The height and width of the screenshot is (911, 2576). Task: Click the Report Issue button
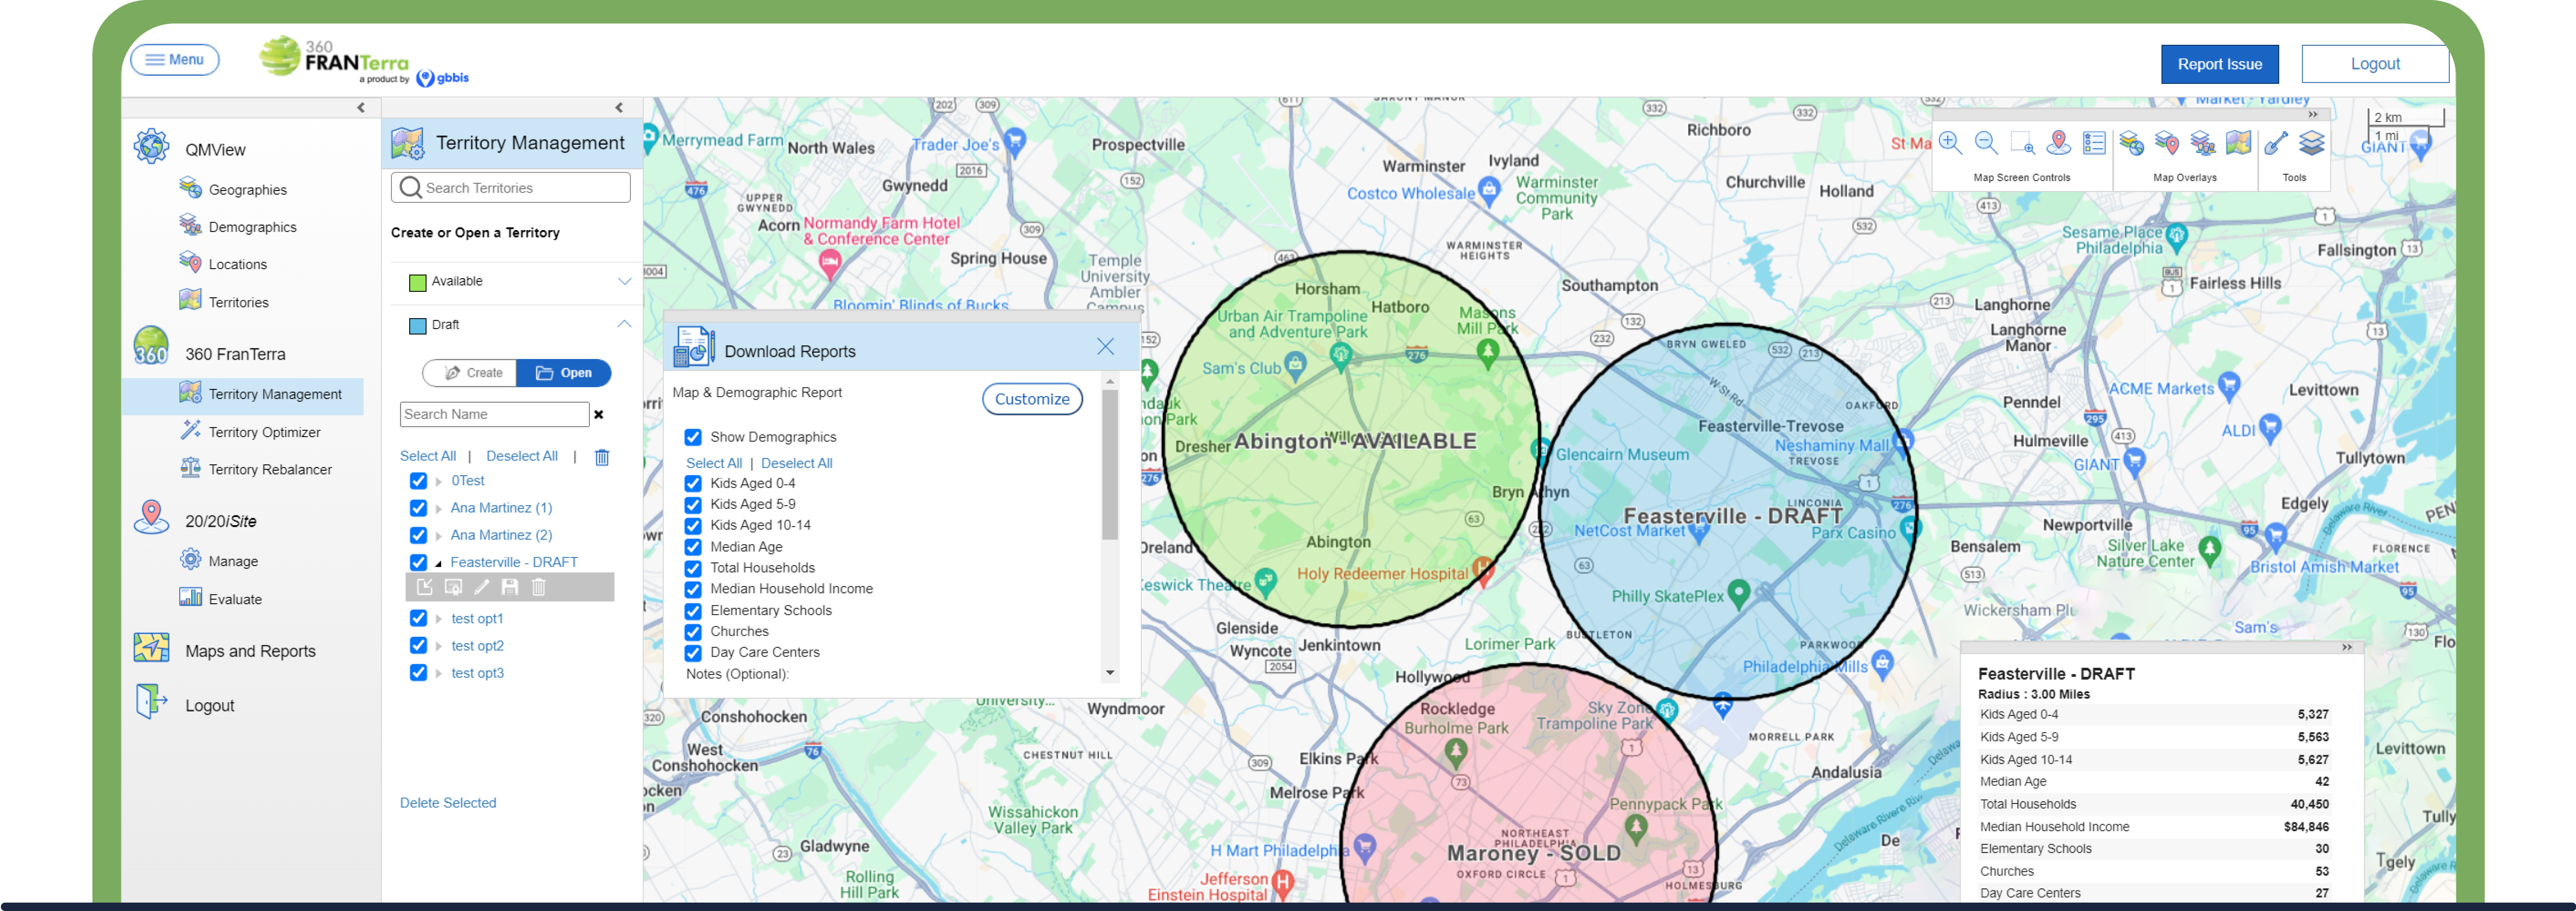[2219, 64]
